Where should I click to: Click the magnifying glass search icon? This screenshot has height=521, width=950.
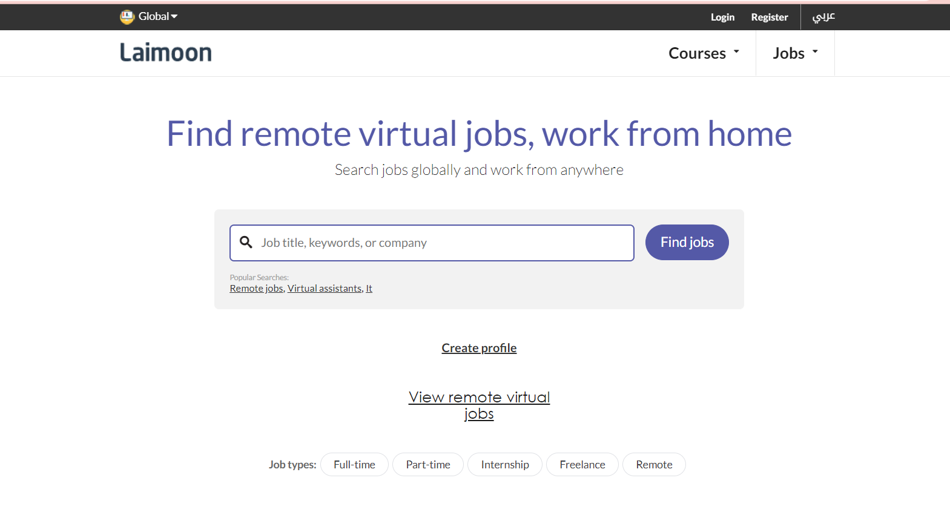click(246, 243)
